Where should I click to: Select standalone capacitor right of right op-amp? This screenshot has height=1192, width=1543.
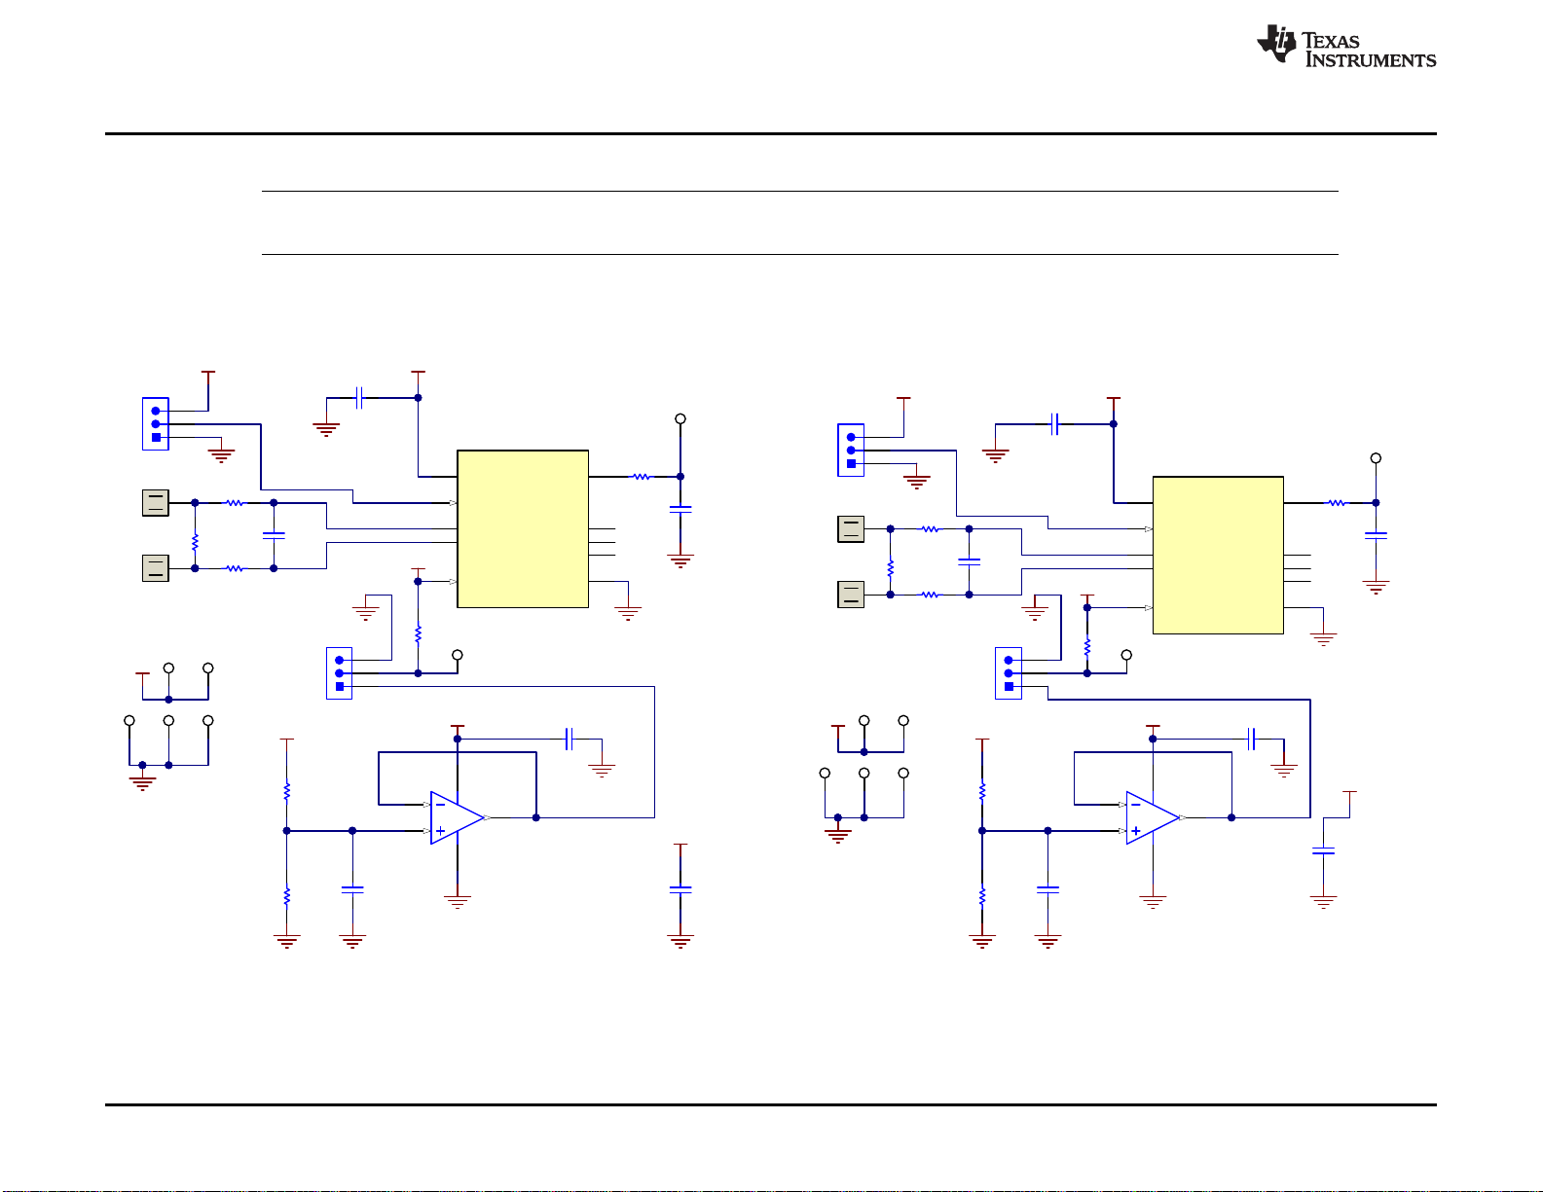coord(1323,851)
